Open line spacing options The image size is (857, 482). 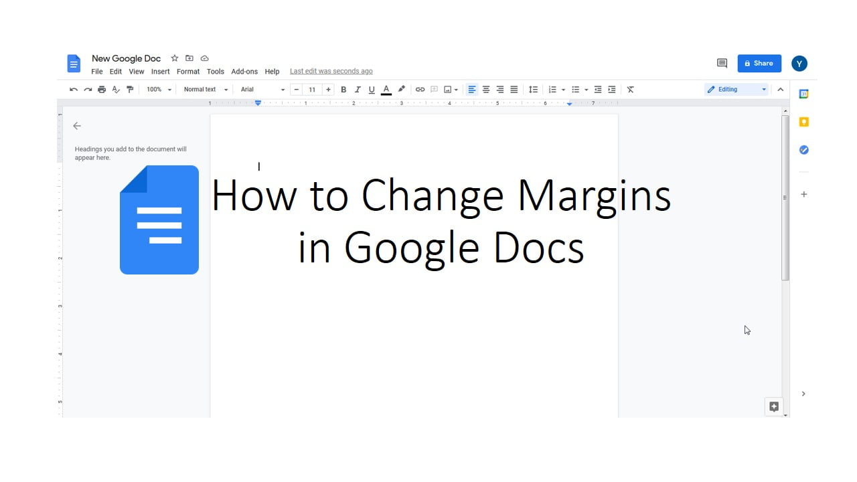(x=533, y=90)
